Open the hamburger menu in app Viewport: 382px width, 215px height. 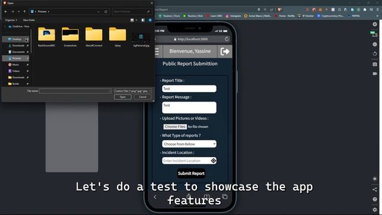click(x=156, y=51)
